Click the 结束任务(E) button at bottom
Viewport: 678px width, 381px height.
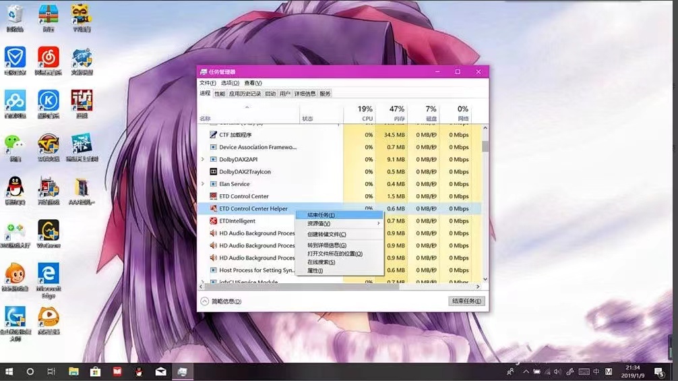coord(466,301)
